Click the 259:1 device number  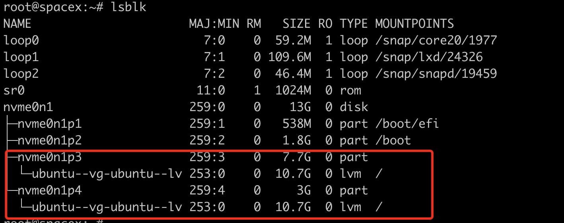[x=207, y=124]
